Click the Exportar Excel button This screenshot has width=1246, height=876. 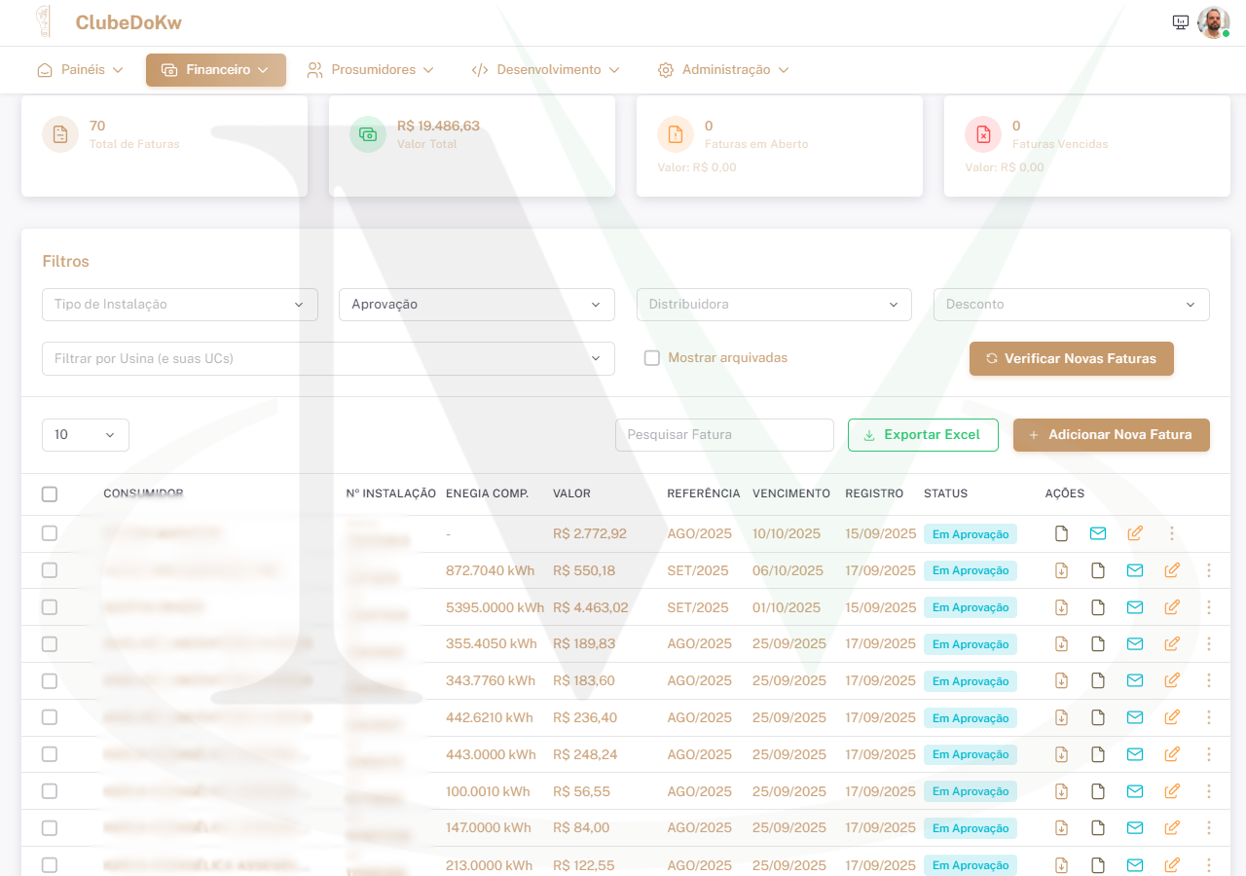point(923,435)
